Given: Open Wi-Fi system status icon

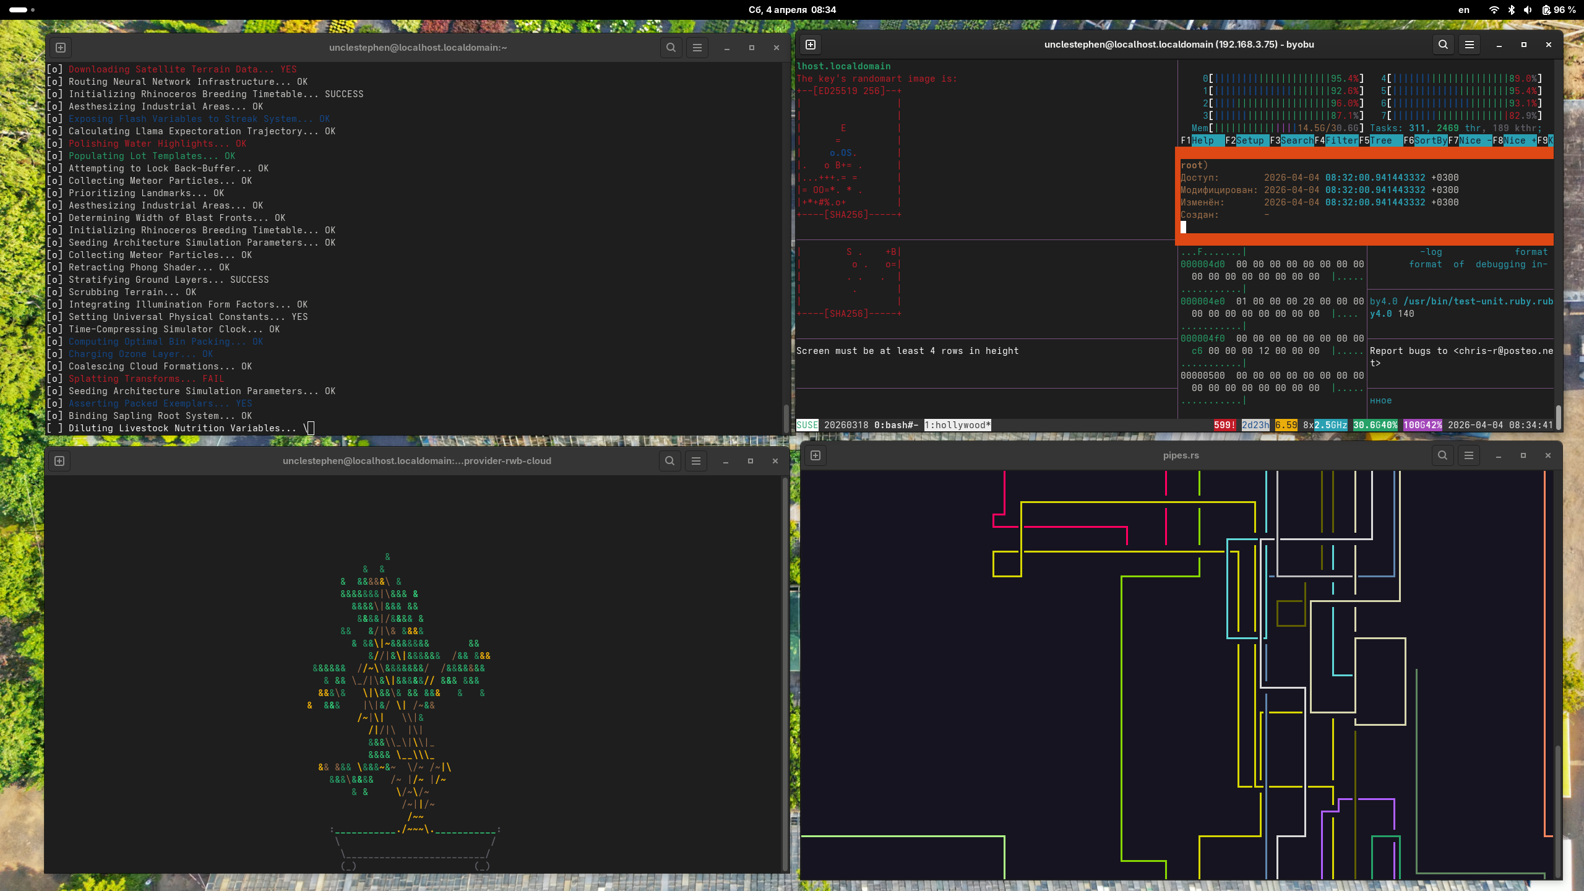Looking at the screenshot, I should click(x=1494, y=10).
